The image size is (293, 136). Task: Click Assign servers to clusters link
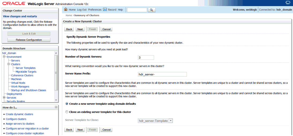(20, 124)
